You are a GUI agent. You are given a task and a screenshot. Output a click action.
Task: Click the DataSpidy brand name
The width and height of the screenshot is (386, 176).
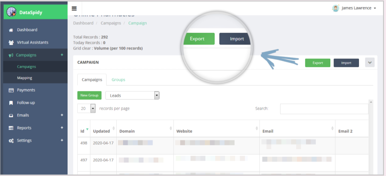(31, 13)
